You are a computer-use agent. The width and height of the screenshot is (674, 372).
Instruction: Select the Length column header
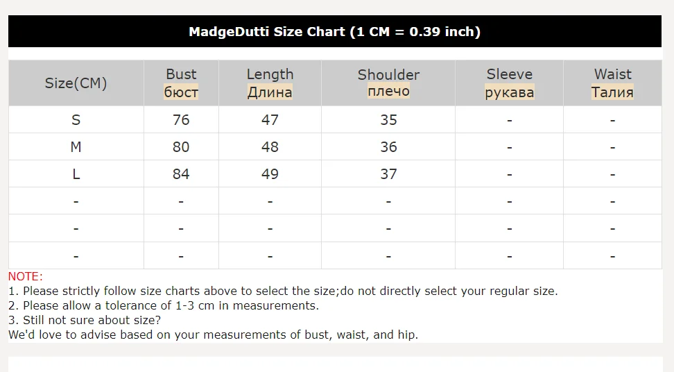coord(270,83)
